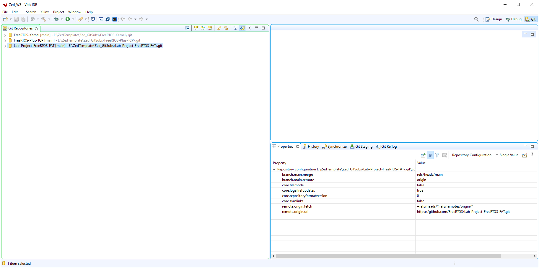Open the dropdown arrow beside the Build hammer

49,19
